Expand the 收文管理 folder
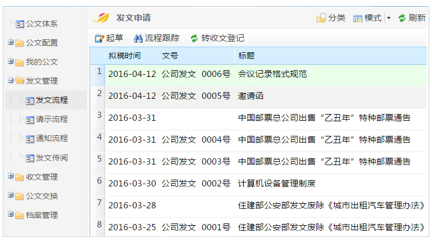432x242 pixels. tap(11, 176)
